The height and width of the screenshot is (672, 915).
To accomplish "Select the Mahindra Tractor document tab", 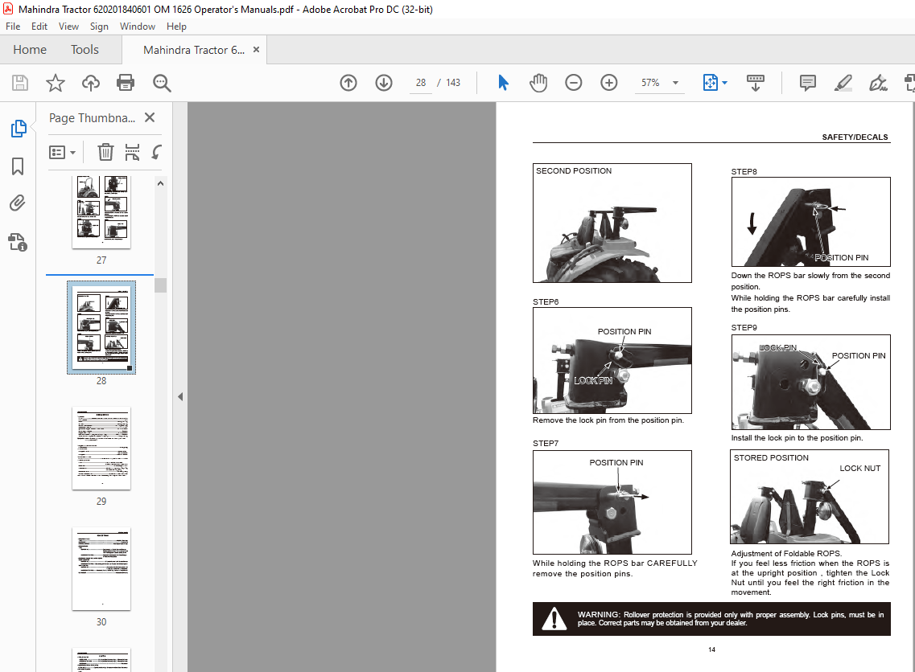I will 194,50.
